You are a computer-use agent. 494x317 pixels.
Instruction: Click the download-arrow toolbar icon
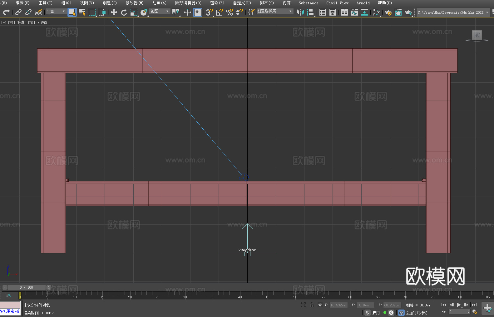point(364,12)
